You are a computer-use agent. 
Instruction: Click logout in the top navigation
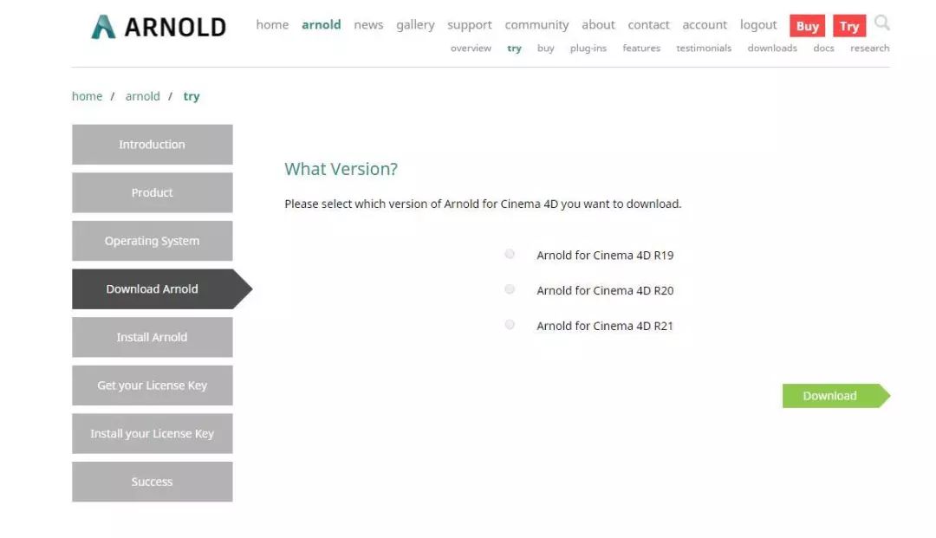(x=758, y=24)
